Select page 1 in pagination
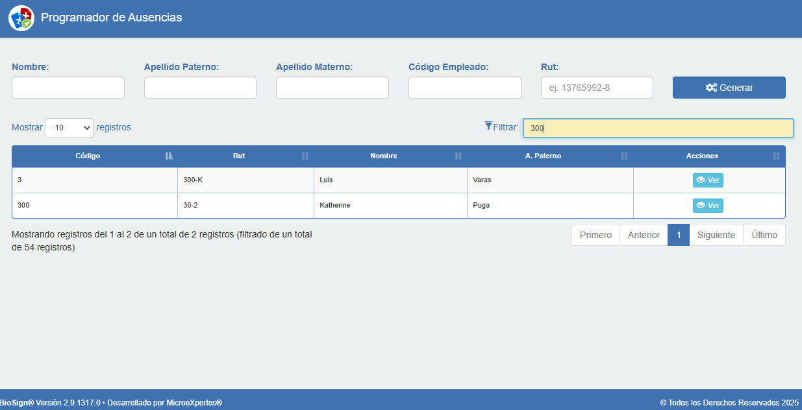Image resolution: width=802 pixels, height=410 pixels. (x=679, y=235)
